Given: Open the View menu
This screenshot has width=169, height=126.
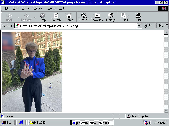Looking at the screenshot, I should (x=25, y=8).
